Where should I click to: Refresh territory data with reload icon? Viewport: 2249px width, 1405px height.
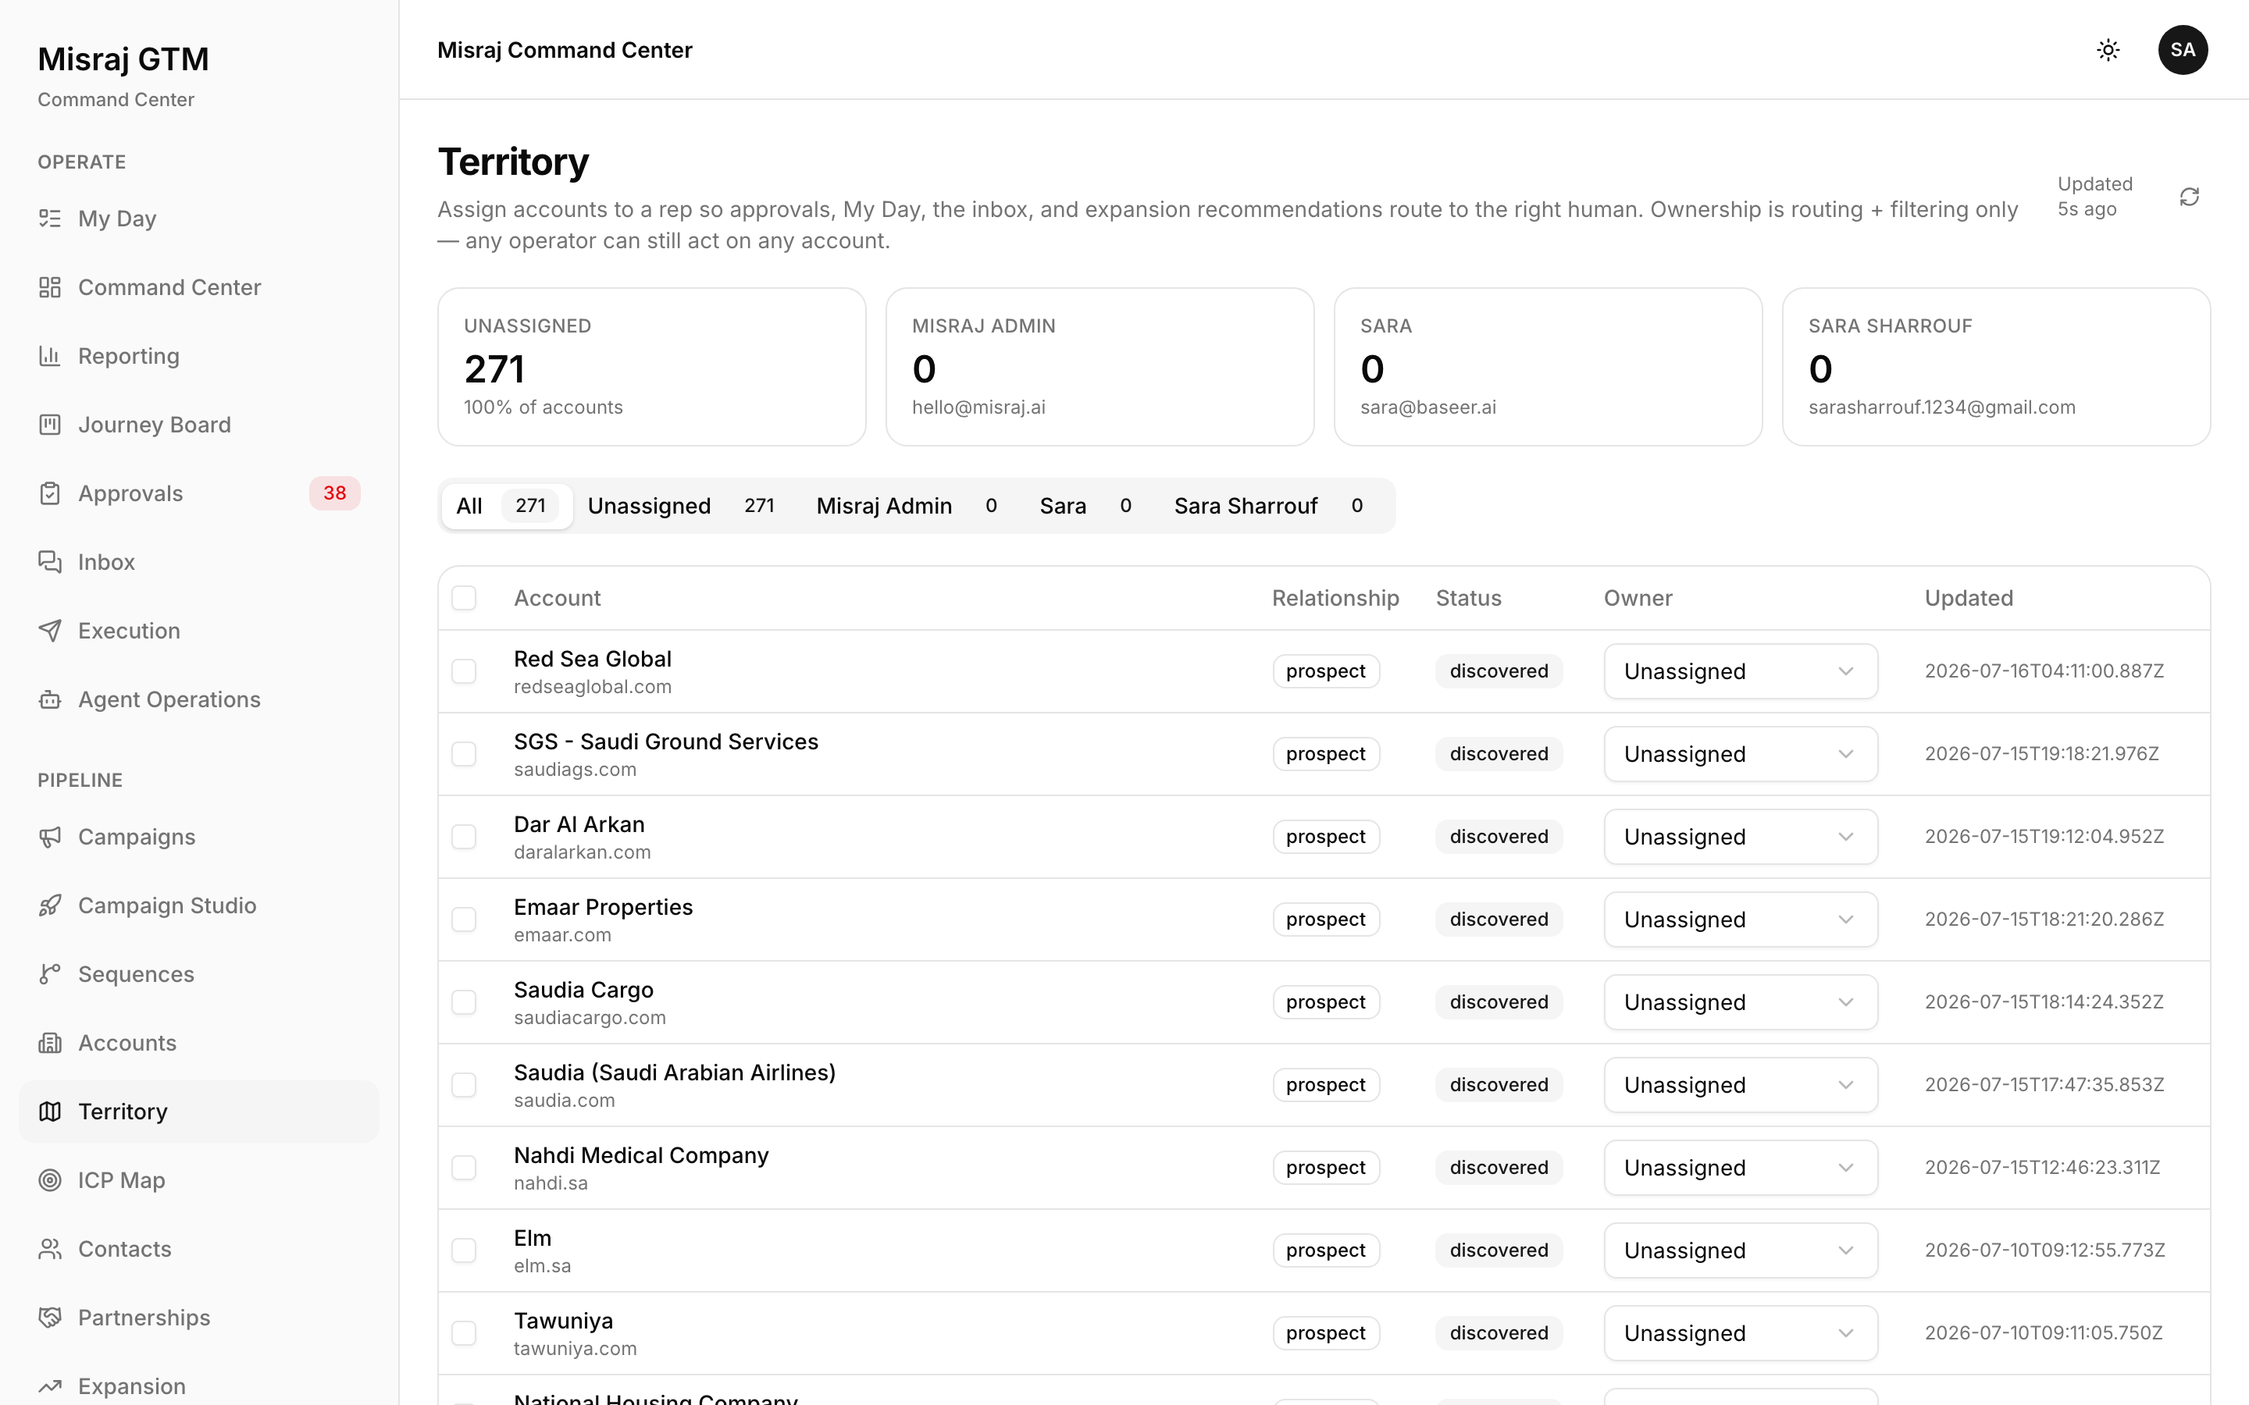[x=2190, y=197]
